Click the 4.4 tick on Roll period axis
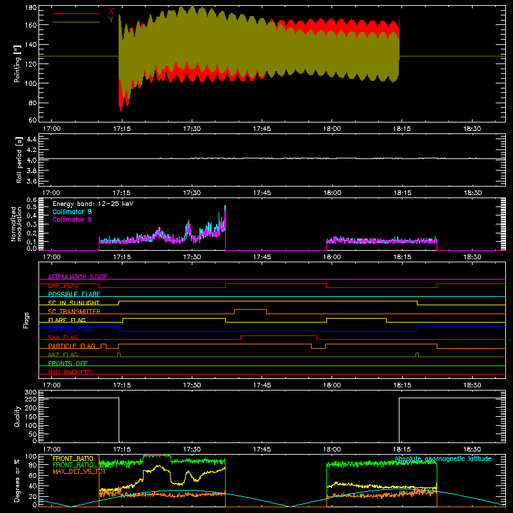513x513 pixels. 31,139
